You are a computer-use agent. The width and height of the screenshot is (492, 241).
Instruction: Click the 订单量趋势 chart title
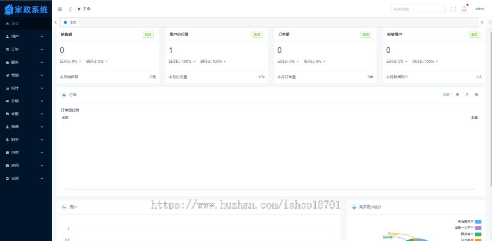pyautogui.click(x=71, y=110)
